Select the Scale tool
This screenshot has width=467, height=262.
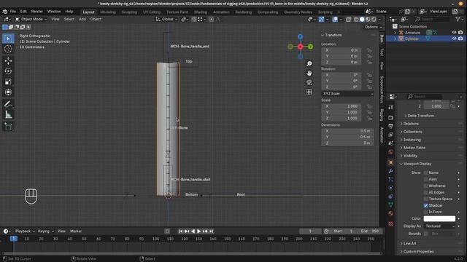(x=8, y=82)
